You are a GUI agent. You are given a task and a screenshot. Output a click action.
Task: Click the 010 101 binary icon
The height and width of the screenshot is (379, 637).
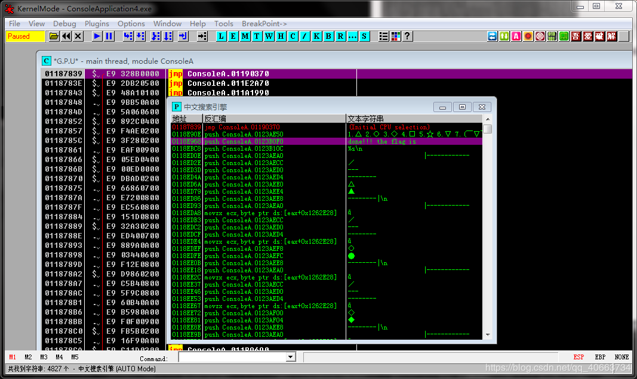pyautogui.click(x=552, y=36)
